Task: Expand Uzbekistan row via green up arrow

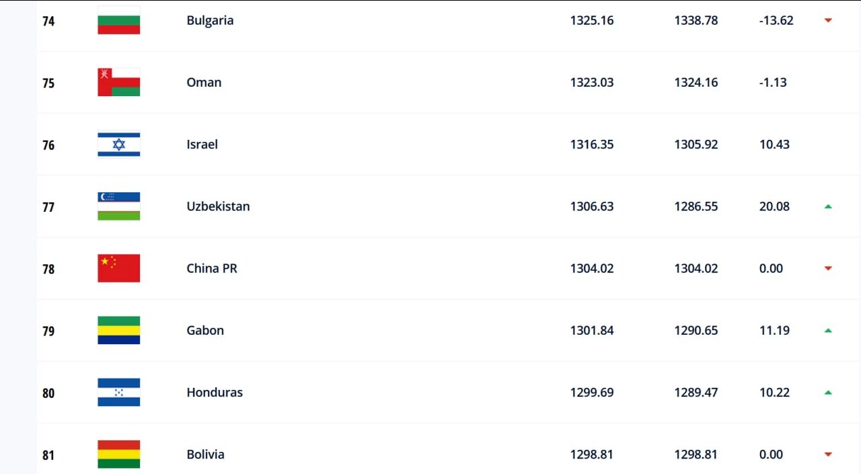Action: coord(828,206)
